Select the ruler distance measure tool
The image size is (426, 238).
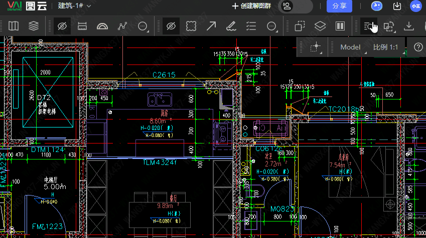(83, 26)
